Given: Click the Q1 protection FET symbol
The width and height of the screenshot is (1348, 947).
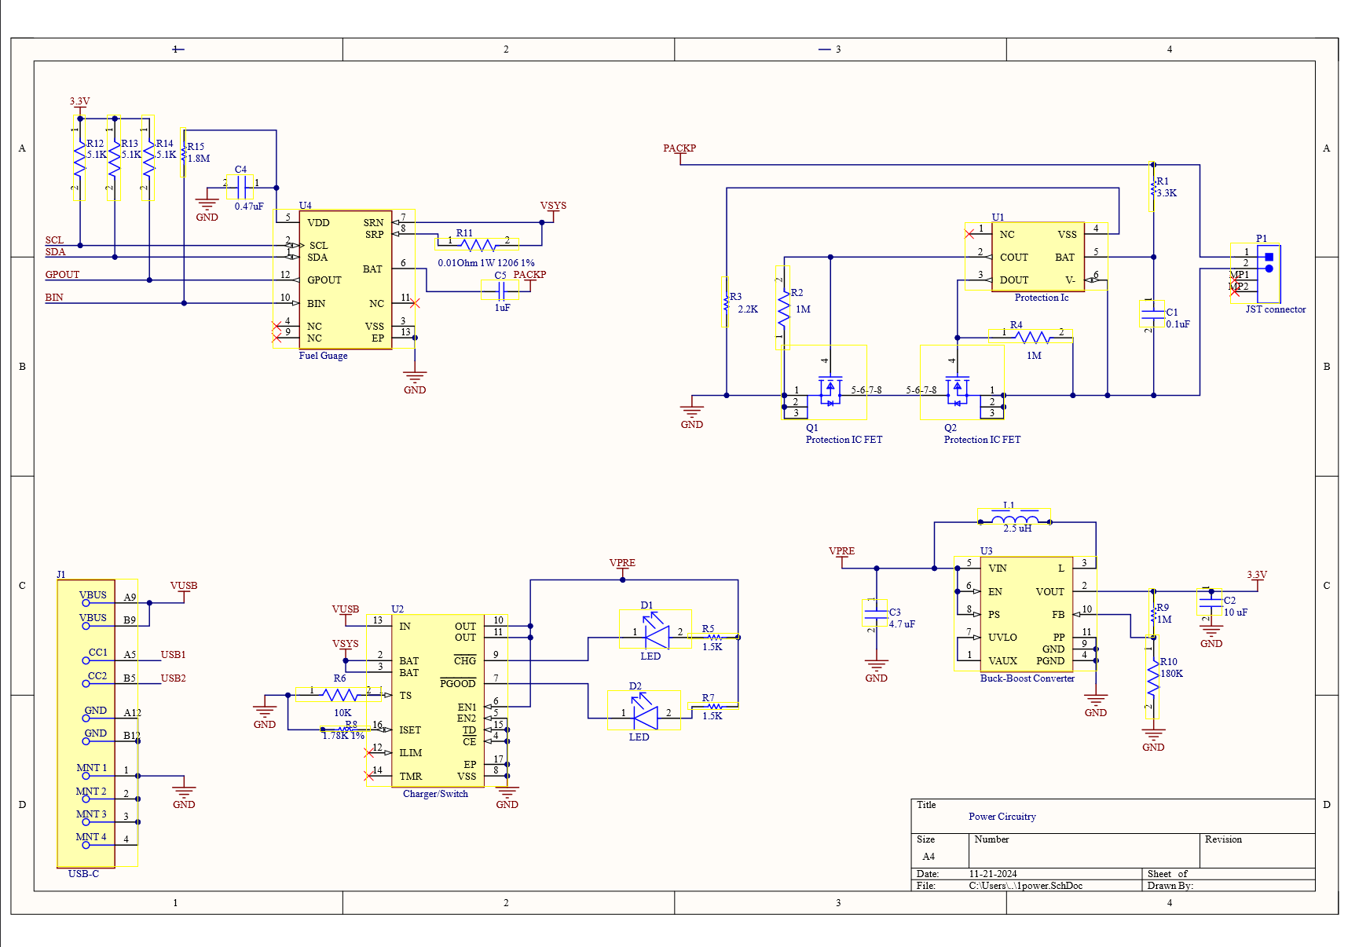Looking at the screenshot, I should click(x=830, y=389).
